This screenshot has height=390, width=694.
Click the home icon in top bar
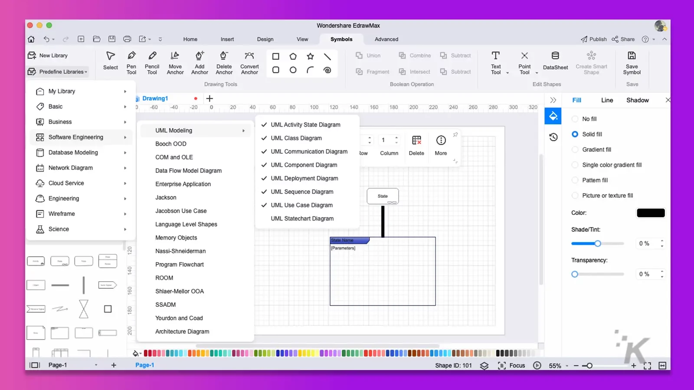tap(31, 39)
